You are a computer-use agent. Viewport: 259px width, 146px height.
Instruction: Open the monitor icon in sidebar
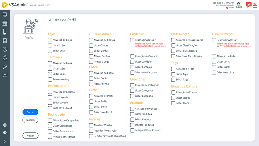[x=5, y=15]
